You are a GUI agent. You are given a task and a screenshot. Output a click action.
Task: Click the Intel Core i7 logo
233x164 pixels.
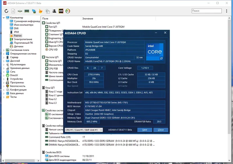pos(155,52)
